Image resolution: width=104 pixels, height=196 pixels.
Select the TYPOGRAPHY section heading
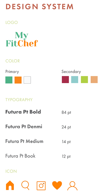19,100
